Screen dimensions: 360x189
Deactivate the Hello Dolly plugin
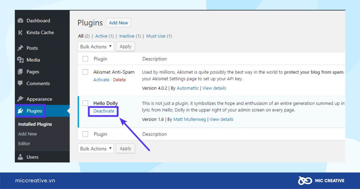click(x=104, y=111)
